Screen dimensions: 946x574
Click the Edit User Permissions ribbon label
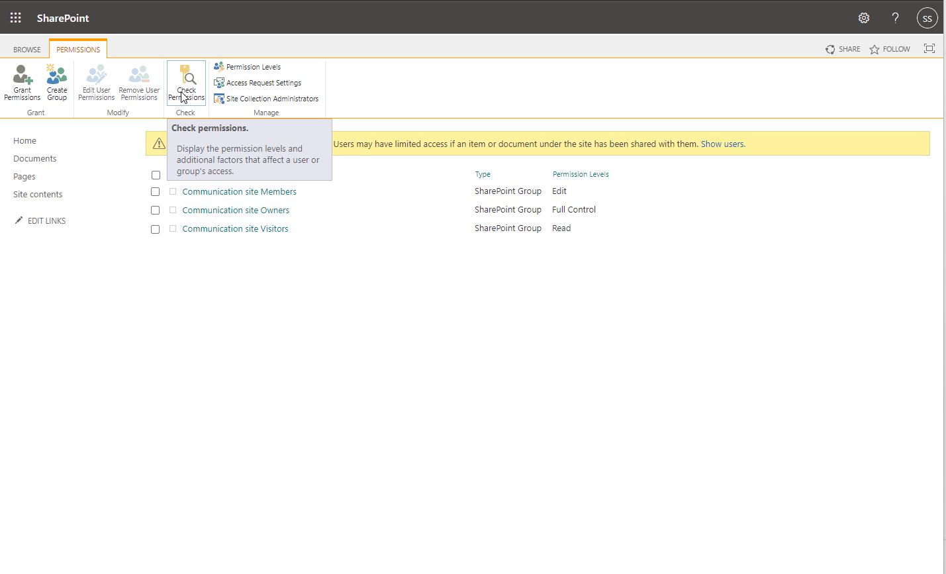(97, 94)
